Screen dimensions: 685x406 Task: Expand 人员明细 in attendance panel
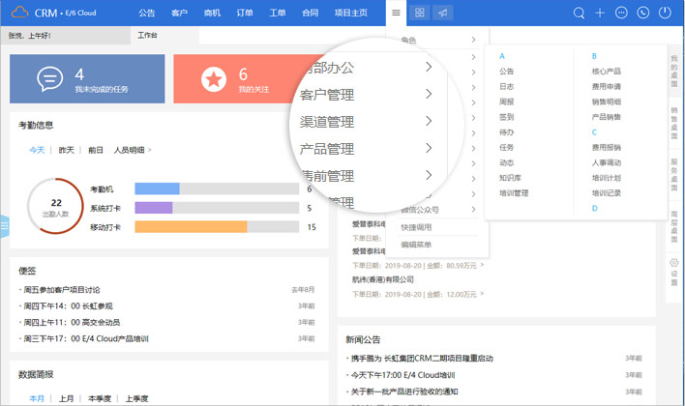[132, 150]
